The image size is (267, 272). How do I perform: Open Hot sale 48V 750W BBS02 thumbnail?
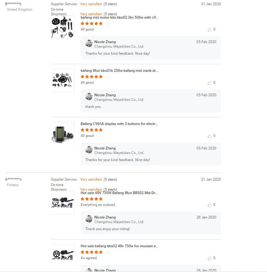[63, 203]
